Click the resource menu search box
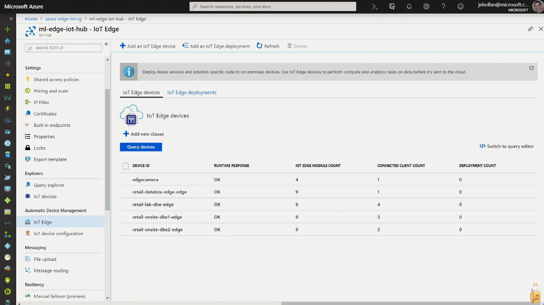 (x=64, y=48)
